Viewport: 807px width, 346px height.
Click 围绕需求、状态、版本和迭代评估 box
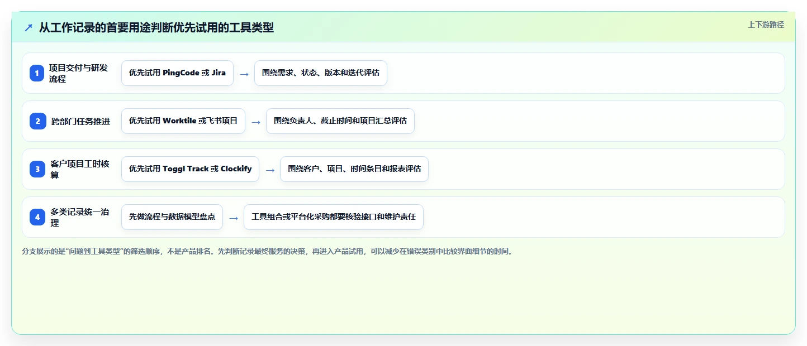point(321,73)
